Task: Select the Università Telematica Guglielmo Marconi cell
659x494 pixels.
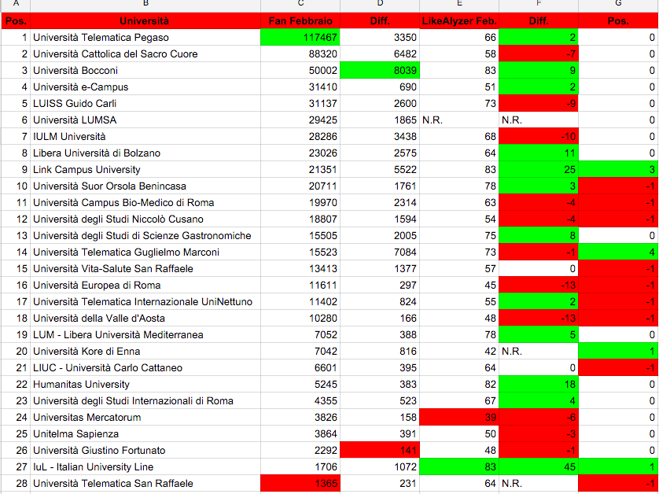Action: (145, 252)
